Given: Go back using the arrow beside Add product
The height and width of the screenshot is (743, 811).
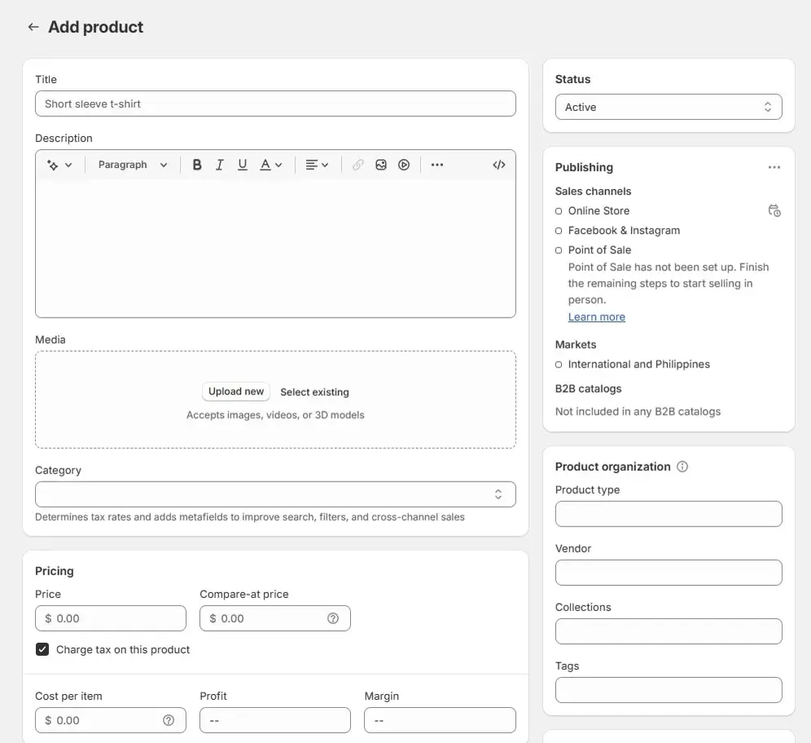Looking at the screenshot, I should [x=33, y=27].
